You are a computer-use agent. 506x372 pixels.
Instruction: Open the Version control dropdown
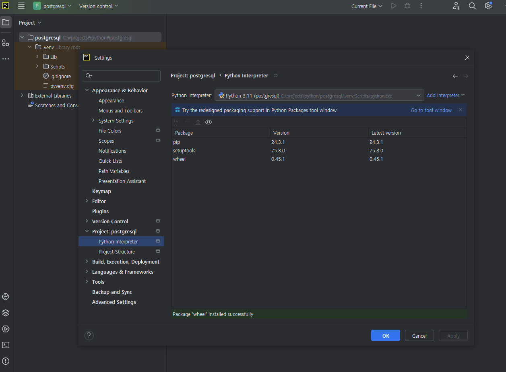pos(99,6)
